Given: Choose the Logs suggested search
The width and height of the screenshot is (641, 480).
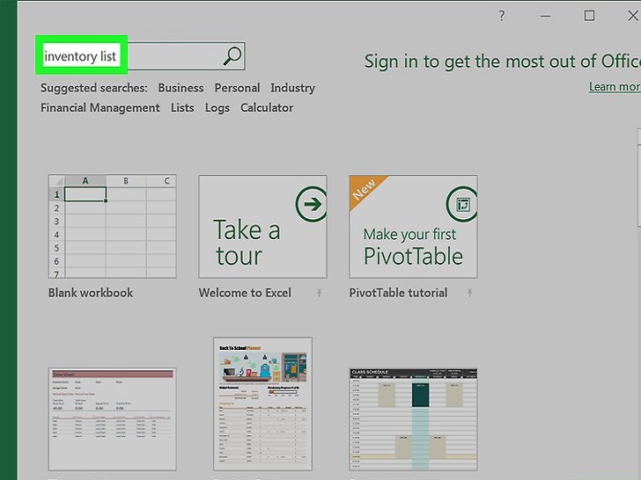Looking at the screenshot, I should pyautogui.click(x=217, y=108).
